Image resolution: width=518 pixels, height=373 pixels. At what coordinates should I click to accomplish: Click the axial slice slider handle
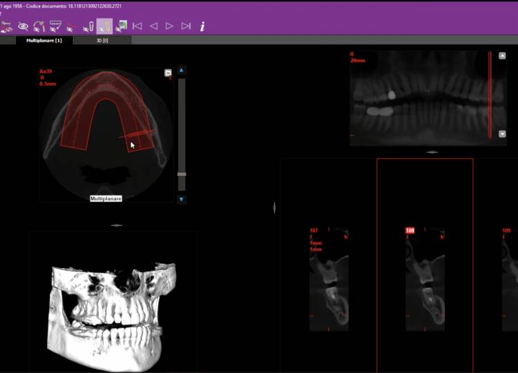tap(182, 174)
